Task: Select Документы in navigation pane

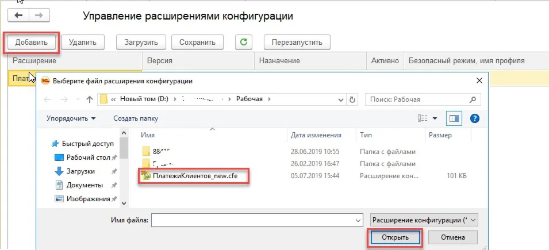Action: tap(85, 185)
